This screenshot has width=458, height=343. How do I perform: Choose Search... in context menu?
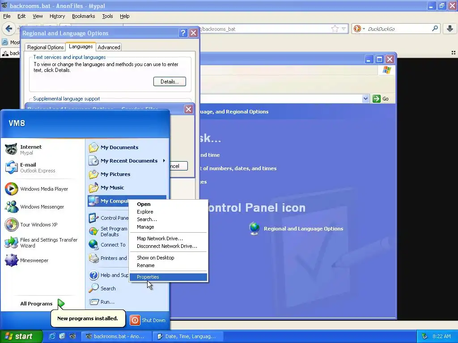tap(168, 219)
